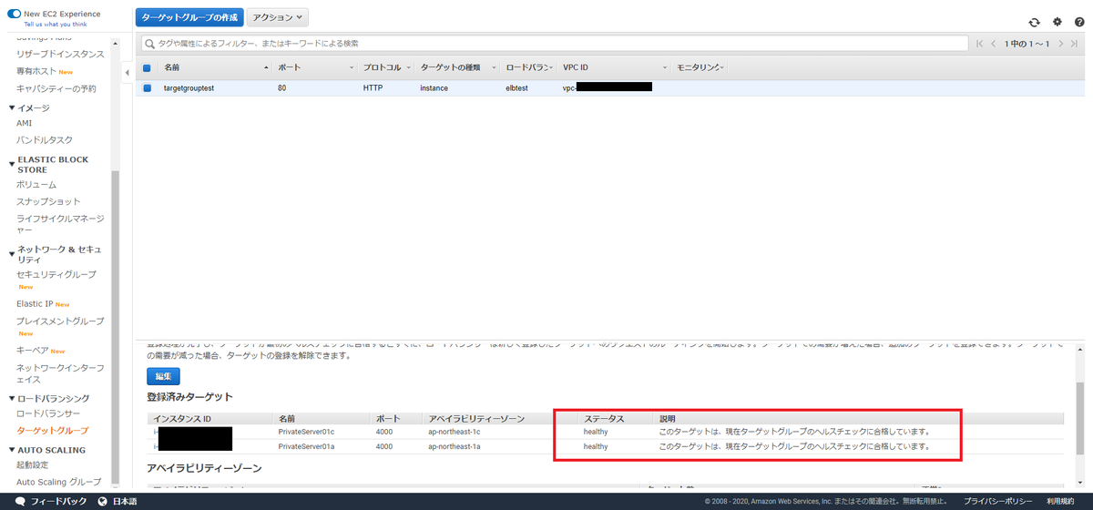This screenshot has height=510, width=1093.
Task: Collapse the sidebar with the arrow handle
Action: click(x=127, y=72)
